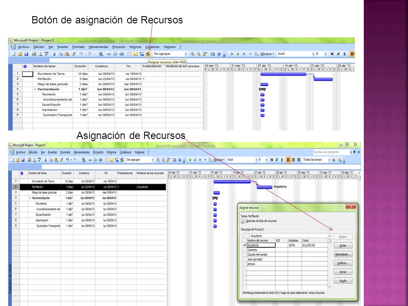This screenshot has height=306, width=408.
Task: Open Sin agrupar dropdown in lower window
Action: point(153,160)
